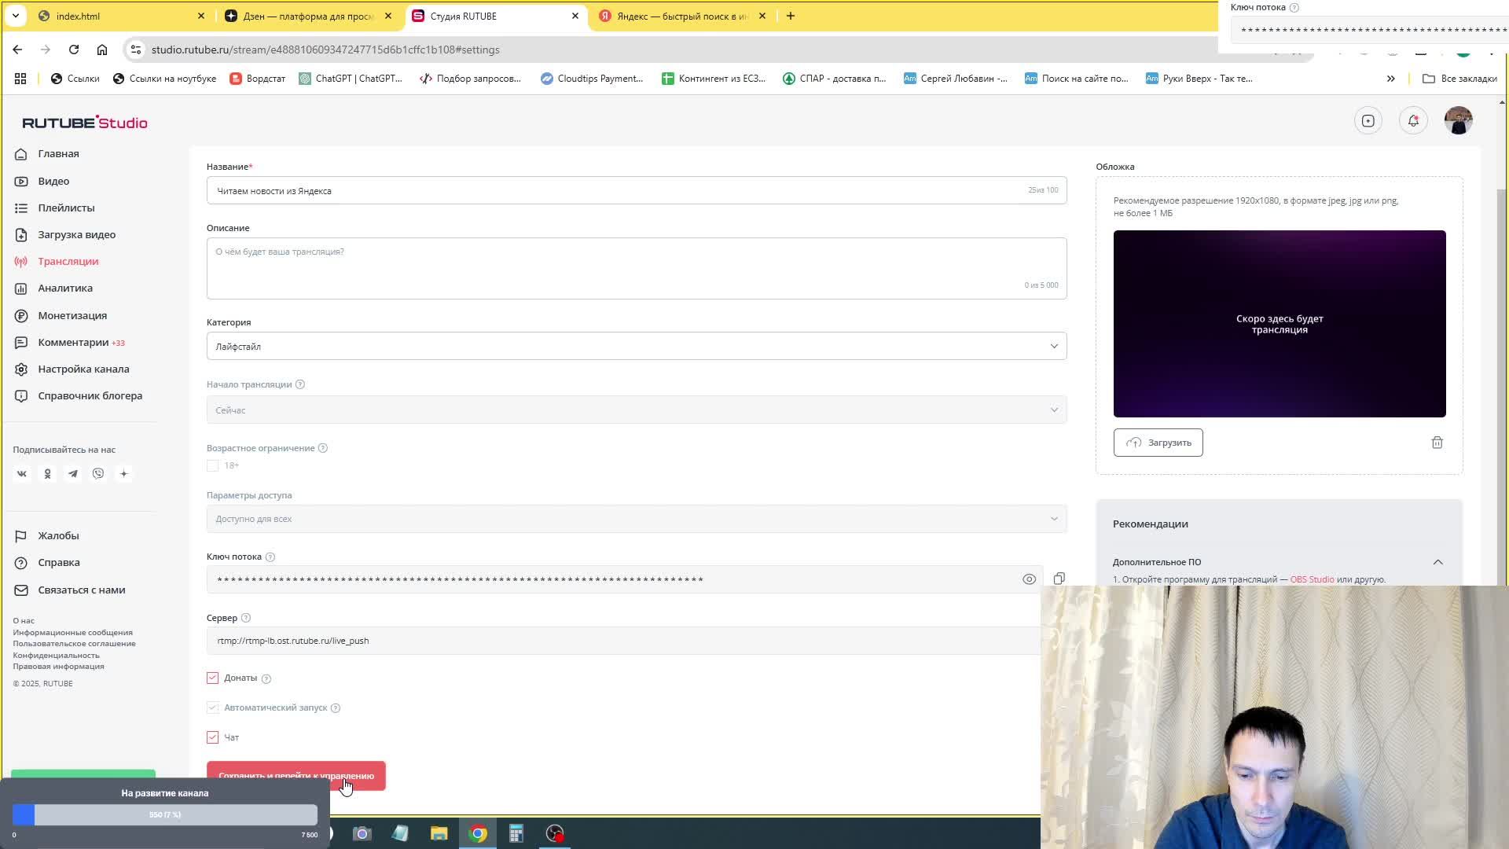Click the delete thumbnail icon
This screenshot has width=1509, height=849.
point(1438,443)
